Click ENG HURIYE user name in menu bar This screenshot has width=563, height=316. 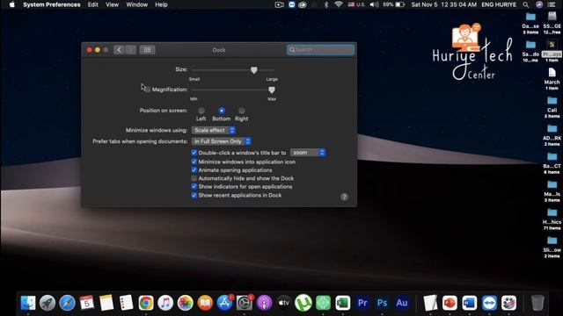coord(499,4)
